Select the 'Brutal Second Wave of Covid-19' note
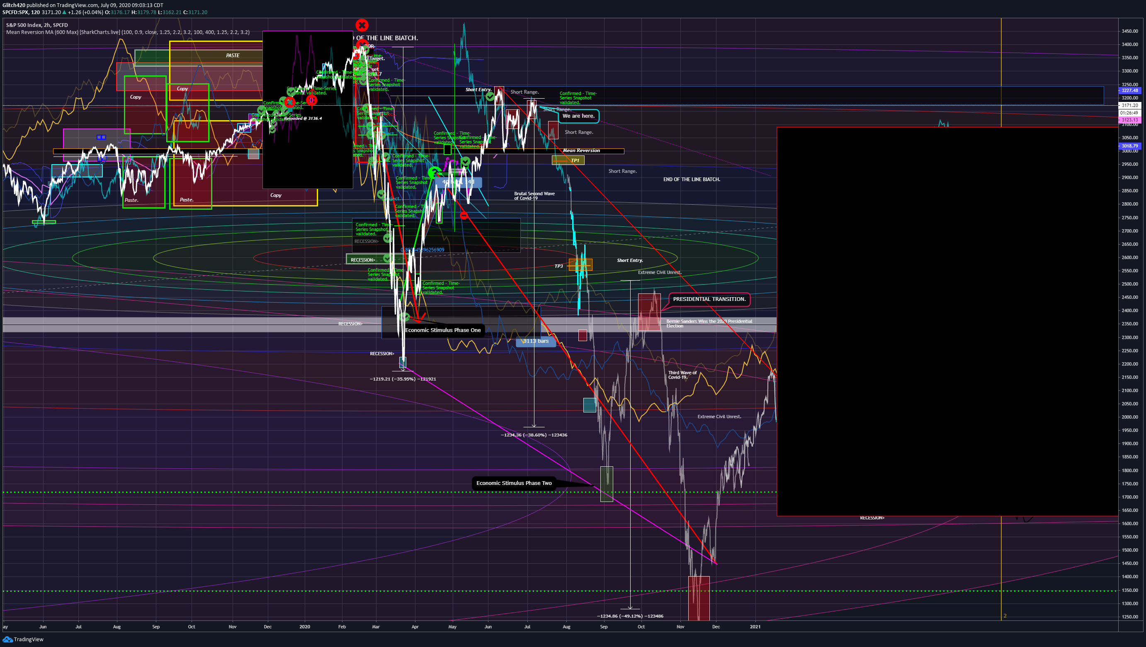The height and width of the screenshot is (647, 1146). tap(534, 196)
